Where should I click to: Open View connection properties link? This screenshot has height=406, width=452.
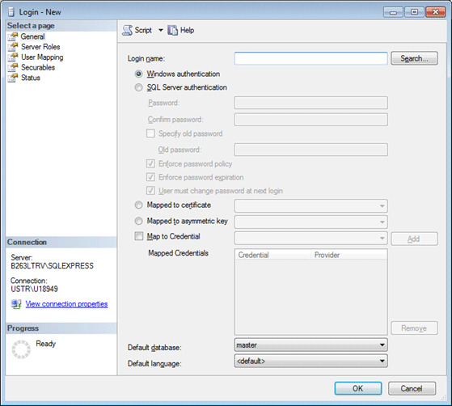coord(66,304)
